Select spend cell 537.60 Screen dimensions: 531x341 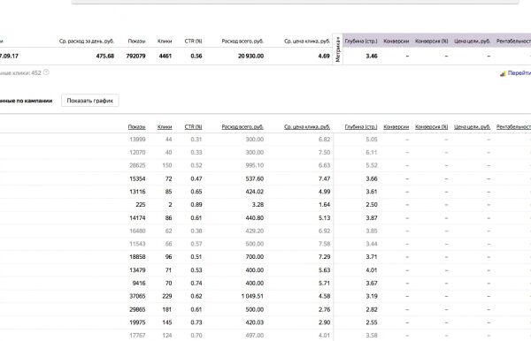pyautogui.click(x=255, y=178)
